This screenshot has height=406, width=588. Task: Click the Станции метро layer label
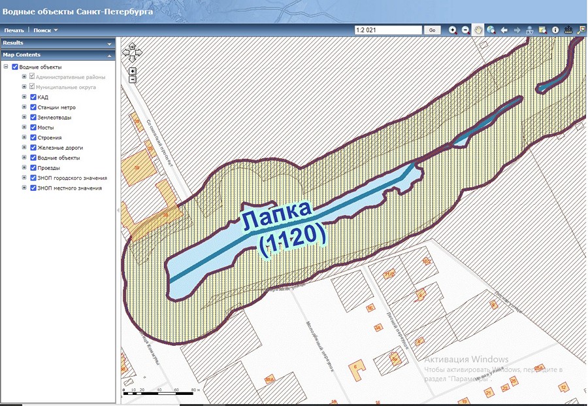tap(56, 107)
